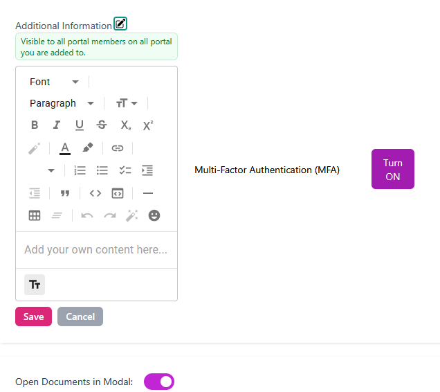
Task: Decrease indent of the paragraph
Action: tap(35, 193)
